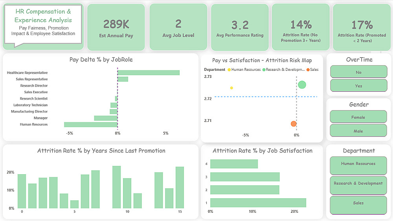The image size is (393, 221).
Task: Select the Sales department slicer
Action: [358, 205]
